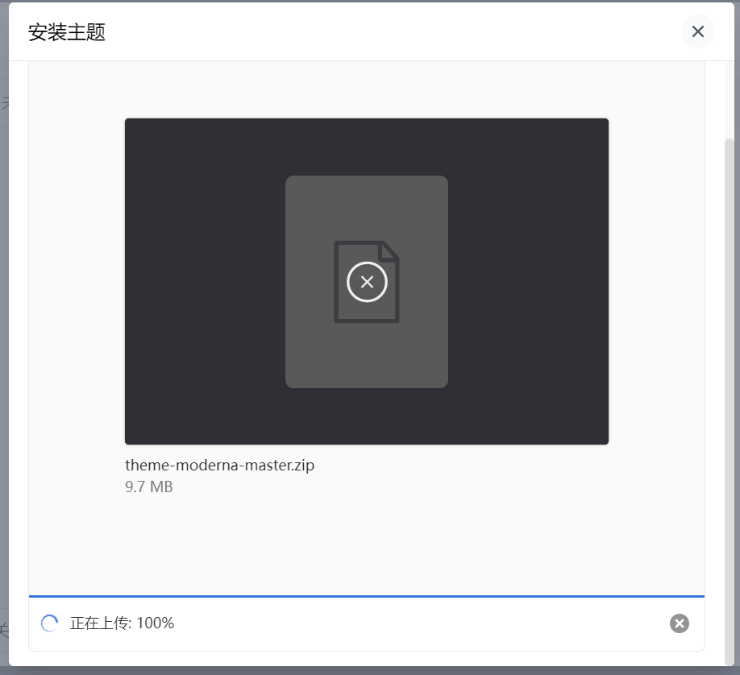Click the 正在上传: 100% status text

tap(123, 623)
